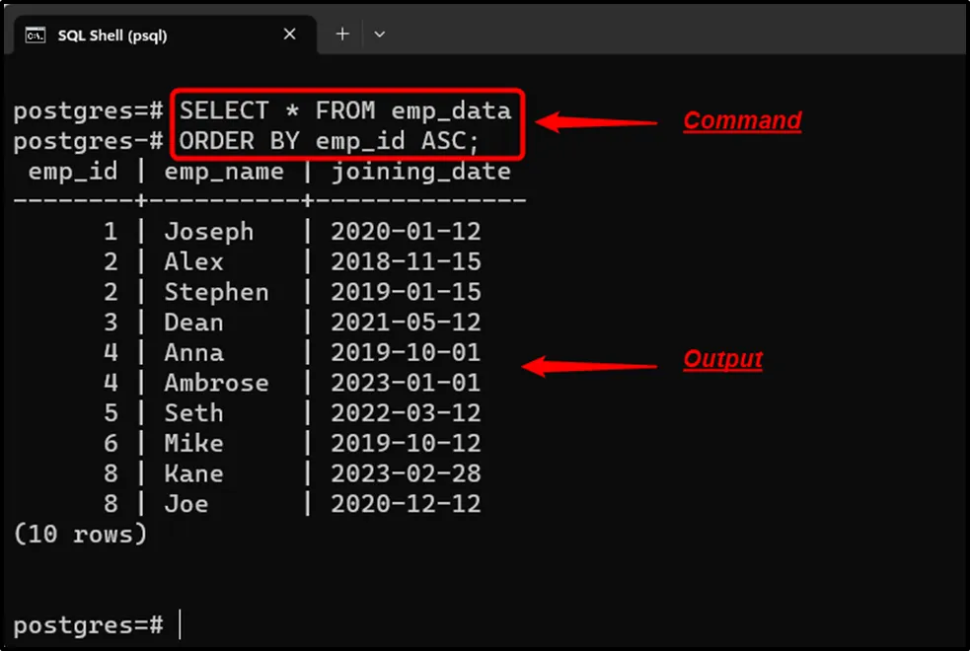This screenshot has width=970, height=651.
Task: Open a new tab with the plus button
Action: [x=342, y=35]
